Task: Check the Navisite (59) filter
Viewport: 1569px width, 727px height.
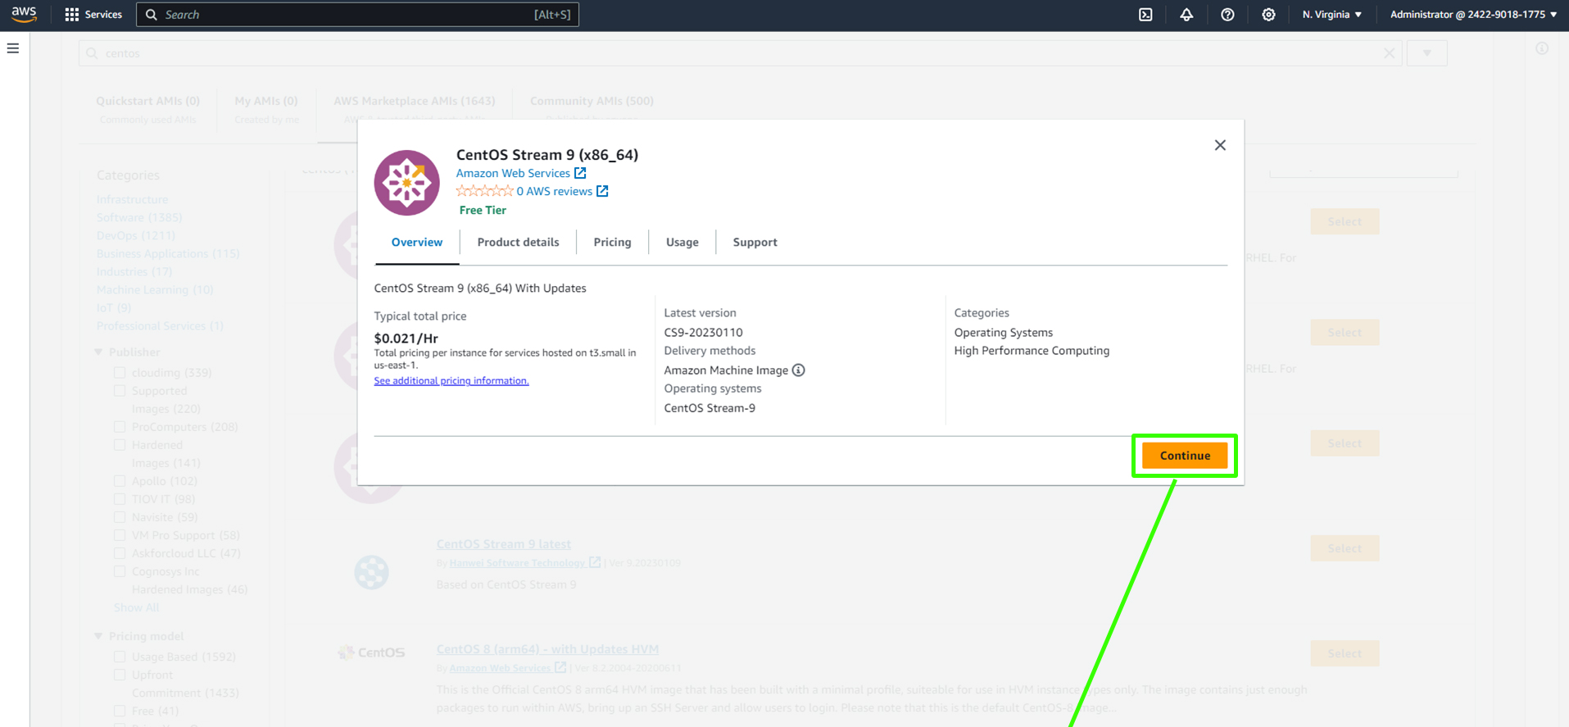Action: [x=120, y=517]
